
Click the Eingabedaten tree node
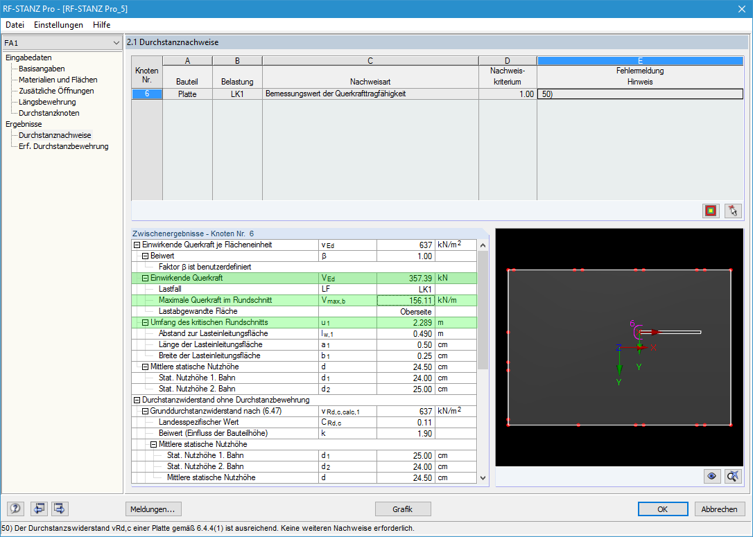pyautogui.click(x=28, y=58)
